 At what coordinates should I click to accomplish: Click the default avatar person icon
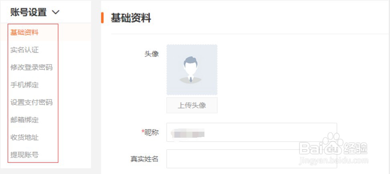[190, 69]
